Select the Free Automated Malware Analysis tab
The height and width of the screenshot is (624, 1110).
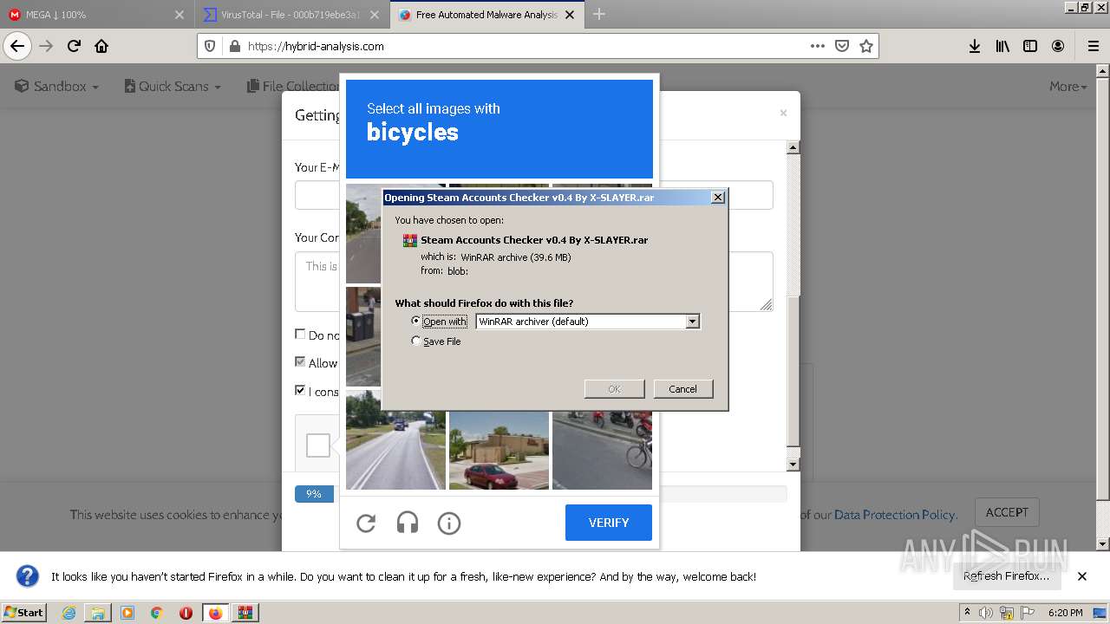pos(487,15)
